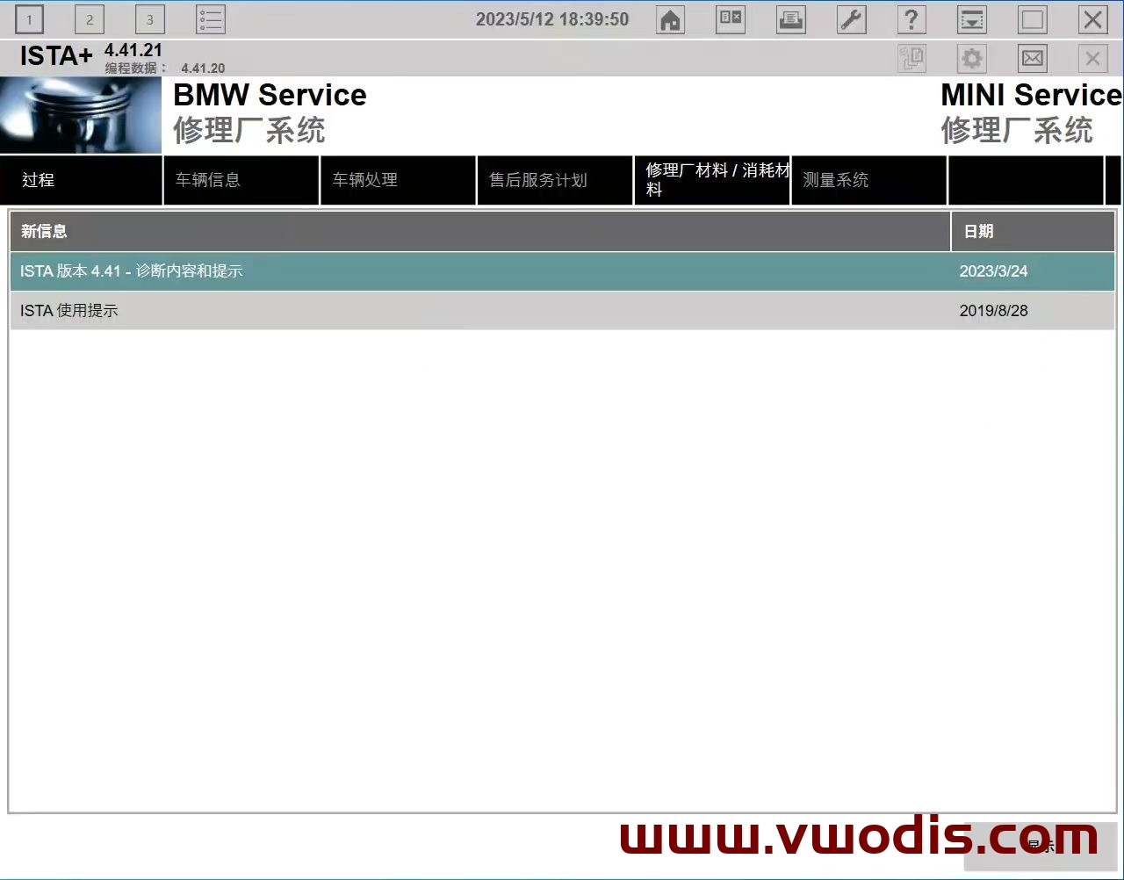
Task: Open the ISTA help with the question mark icon
Action: [x=911, y=19]
